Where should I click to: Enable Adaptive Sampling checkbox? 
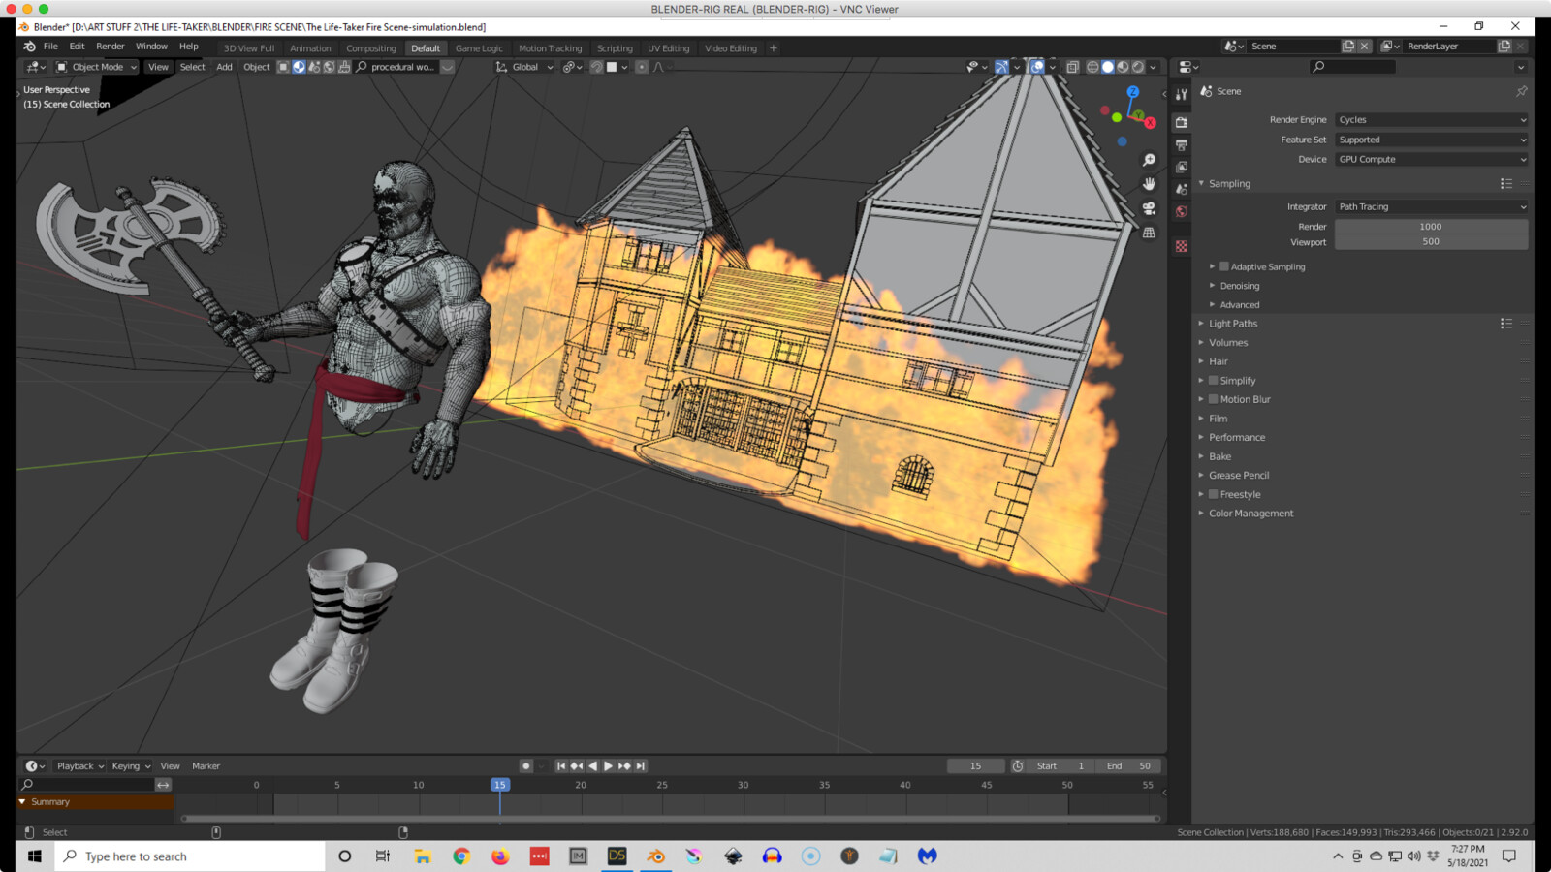coord(1223,266)
